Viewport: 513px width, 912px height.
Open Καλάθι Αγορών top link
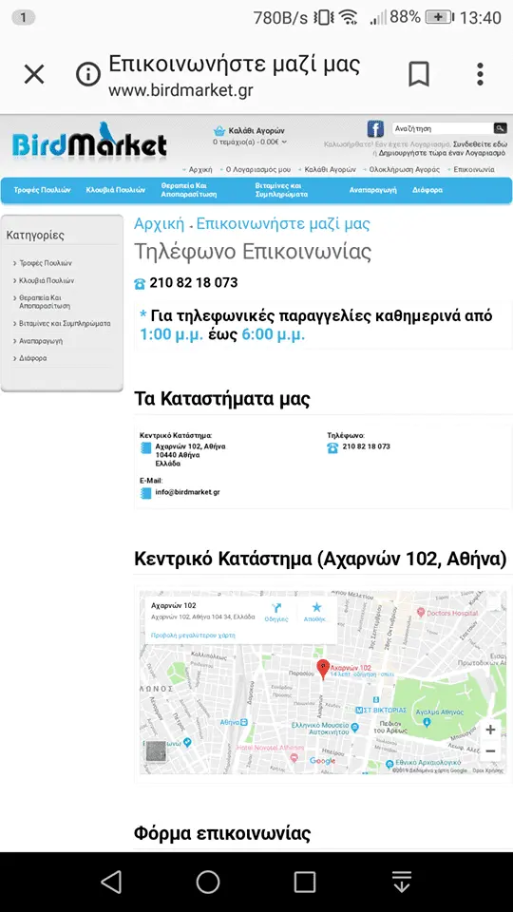tap(331, 170)
